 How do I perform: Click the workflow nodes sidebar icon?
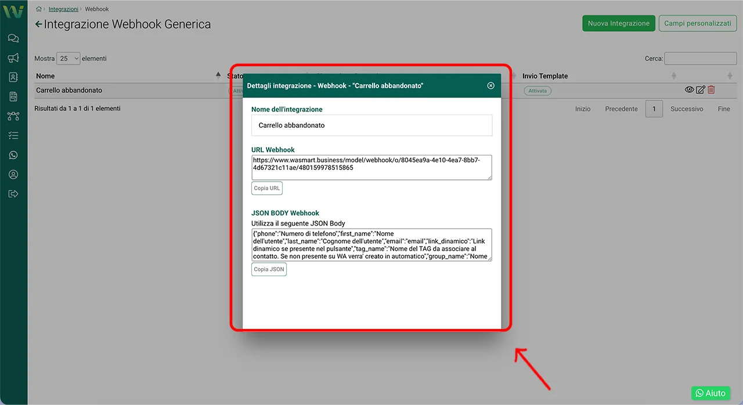coord(13,116)
